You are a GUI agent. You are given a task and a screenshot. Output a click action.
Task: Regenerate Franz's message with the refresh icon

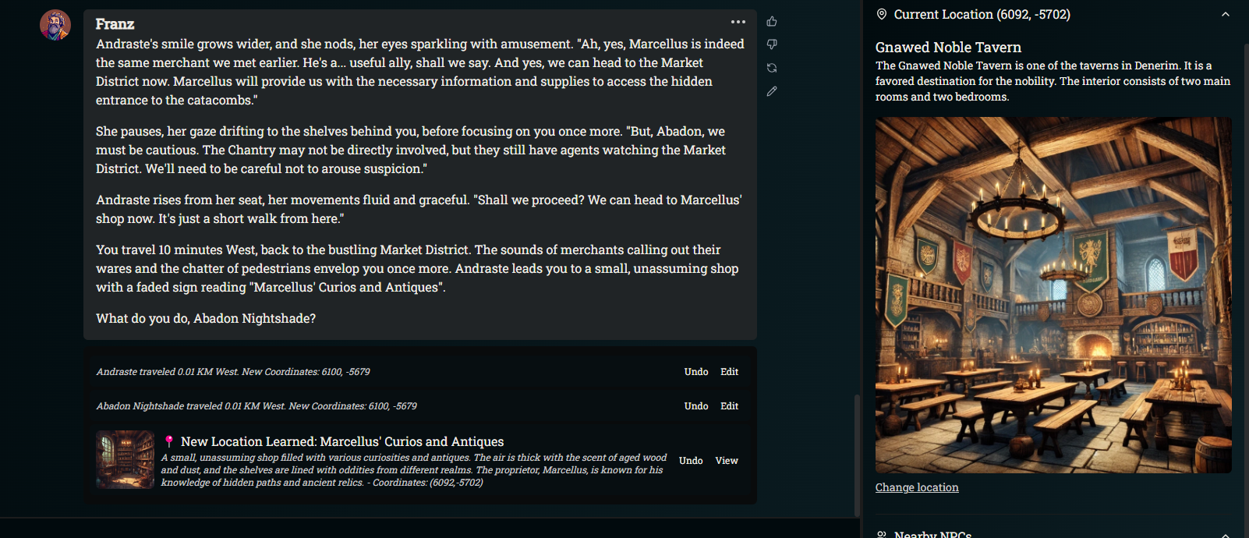point(772,68)
